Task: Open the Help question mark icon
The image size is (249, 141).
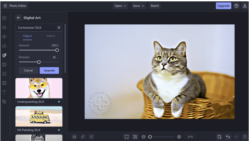Action: coord(237,6)
